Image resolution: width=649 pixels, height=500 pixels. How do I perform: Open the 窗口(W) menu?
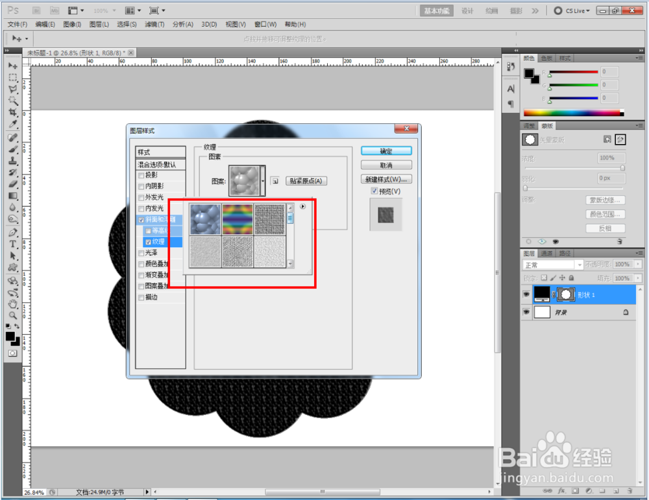[265, 25]
